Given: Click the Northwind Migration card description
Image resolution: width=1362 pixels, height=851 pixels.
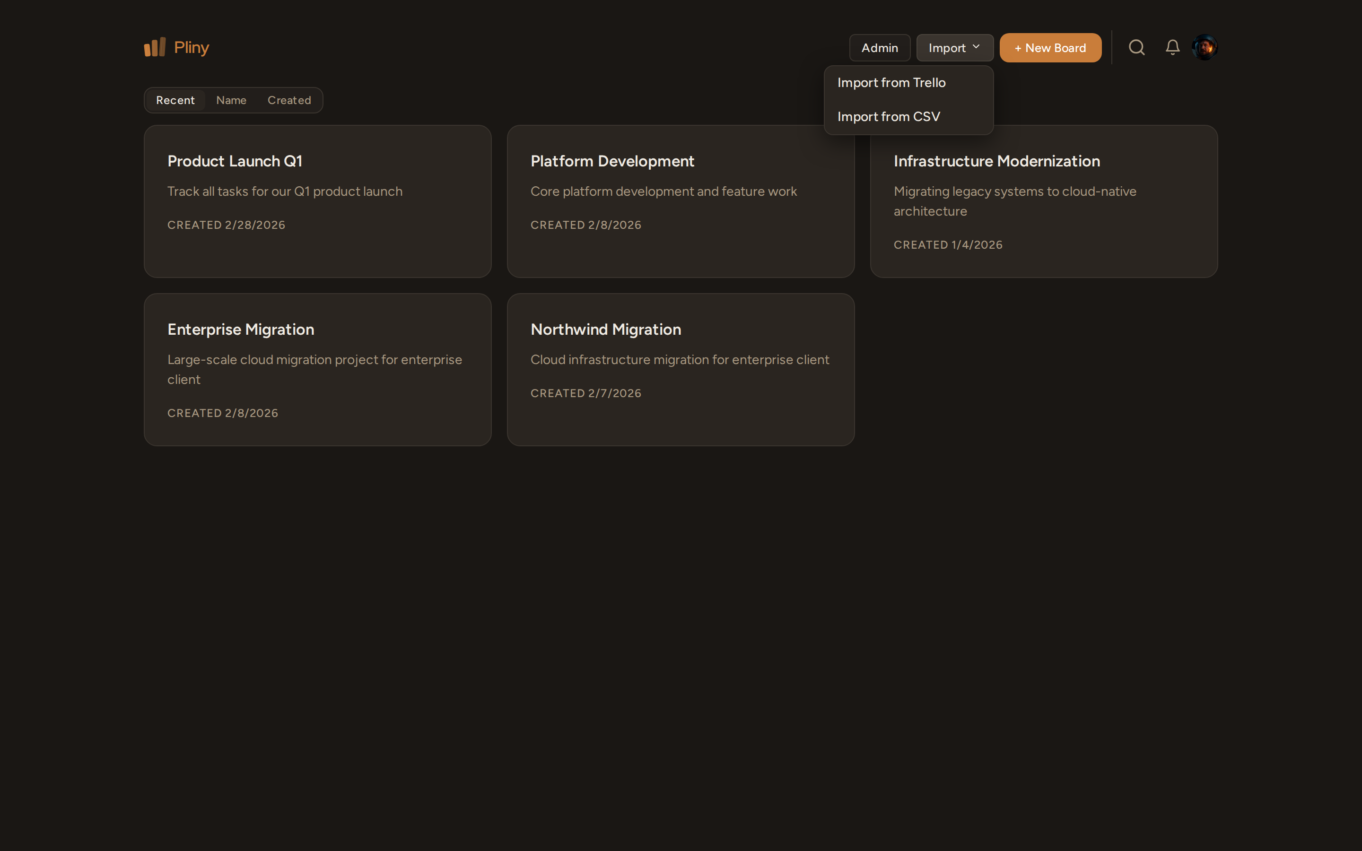Looking at the screenshot, I should pos(679,360).
